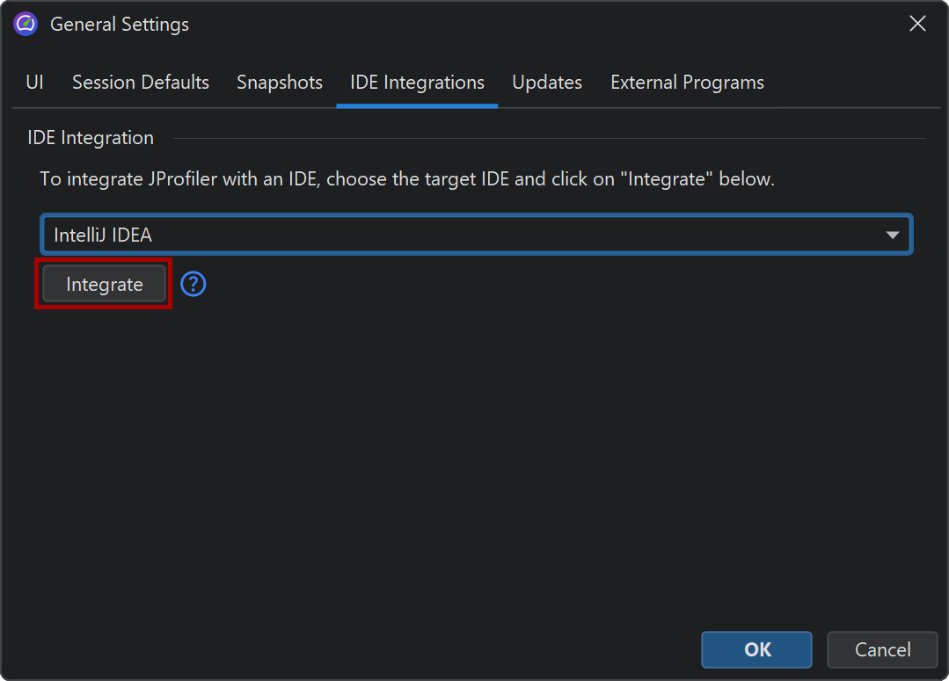Image resolution: width=949 pixels, height=681 pixels.
Task: Go to the Snapshots tab
Action: coord(280,83)
